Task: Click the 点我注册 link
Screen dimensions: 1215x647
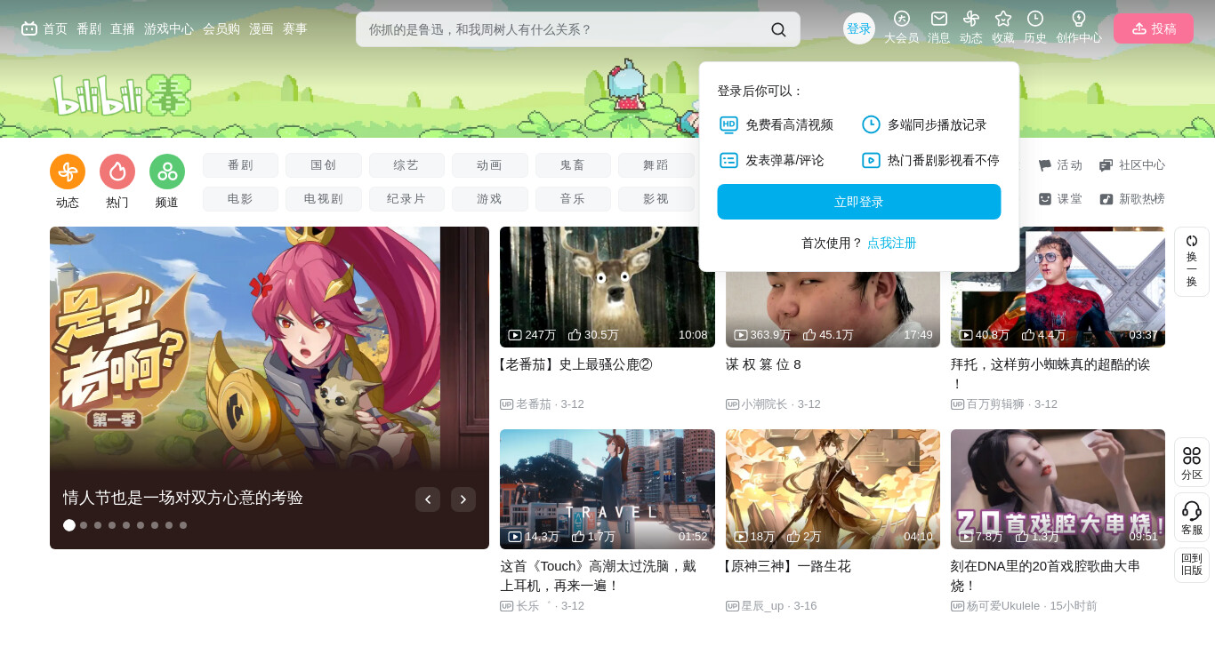Action: pyautogui.click(x=892, y=243)
